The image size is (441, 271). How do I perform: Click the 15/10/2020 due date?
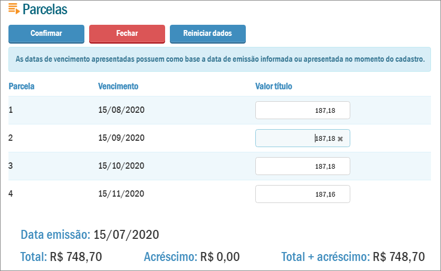tap(121, 166)
